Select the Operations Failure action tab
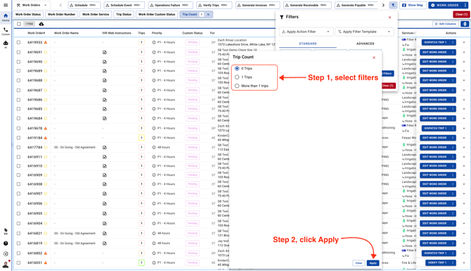This screenshot has width=471, height=271. (170, 5)
